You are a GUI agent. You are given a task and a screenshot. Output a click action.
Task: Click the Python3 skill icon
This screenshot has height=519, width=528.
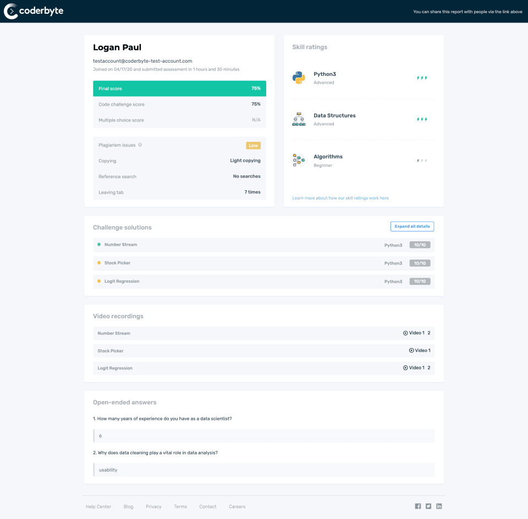pos(299,78)
